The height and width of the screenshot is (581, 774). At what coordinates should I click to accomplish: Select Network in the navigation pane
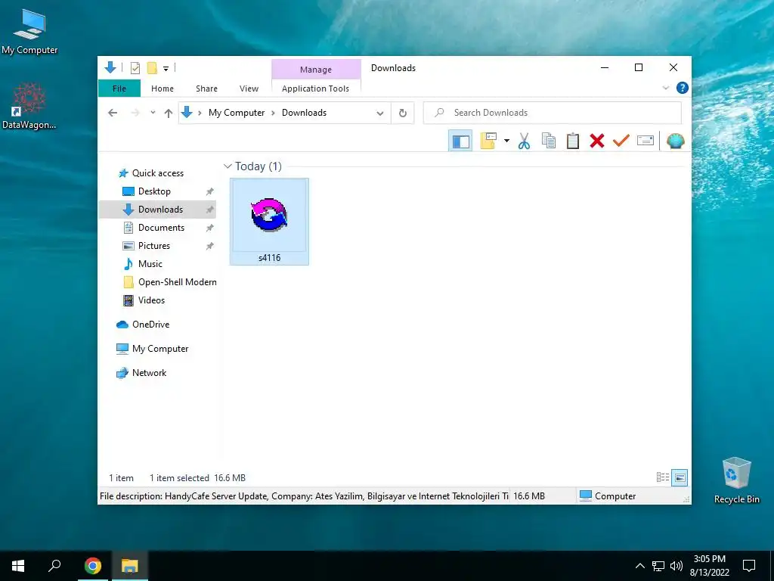coord(149,373)
